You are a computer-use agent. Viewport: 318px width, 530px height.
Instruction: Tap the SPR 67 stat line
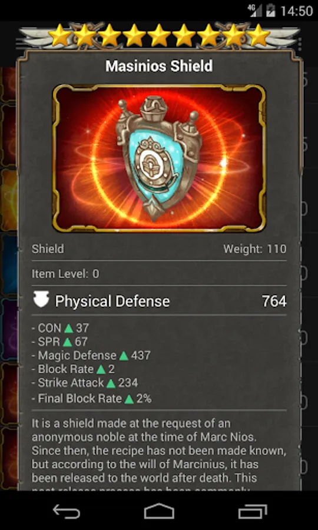pyautogui.click(x=60, y=342)
